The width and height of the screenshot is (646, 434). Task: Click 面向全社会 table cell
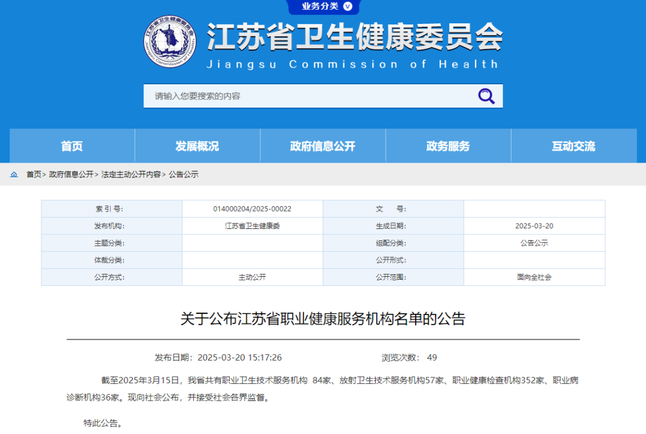click(x=534, y=277)
